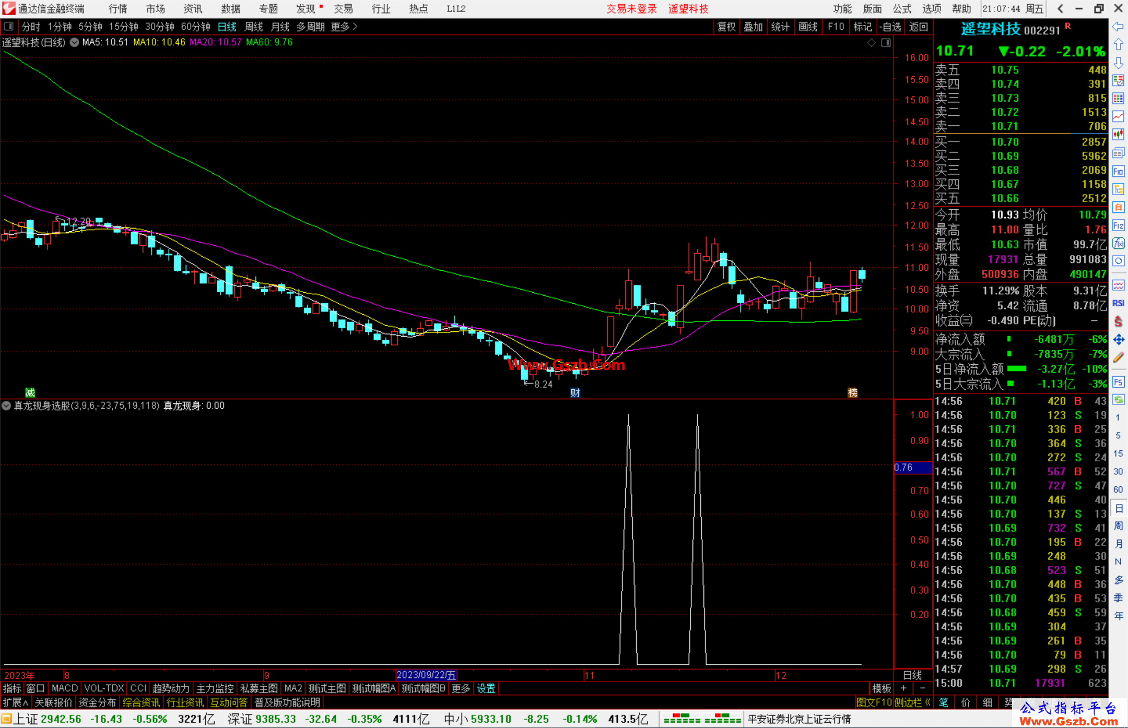1128x728 pixels.
Task: Toggle the left panel icon beside 分时
Action: 9,26
